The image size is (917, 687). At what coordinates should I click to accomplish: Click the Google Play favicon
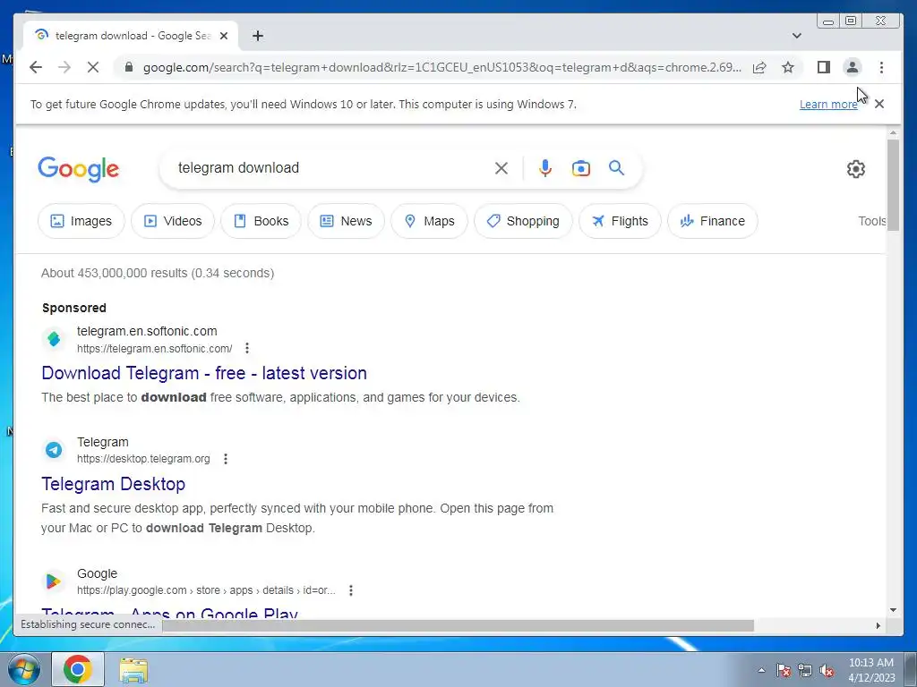tap(54, 581)
